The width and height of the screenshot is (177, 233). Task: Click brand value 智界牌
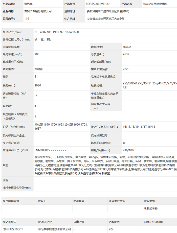pyautogui.click(x=28, y=4)
